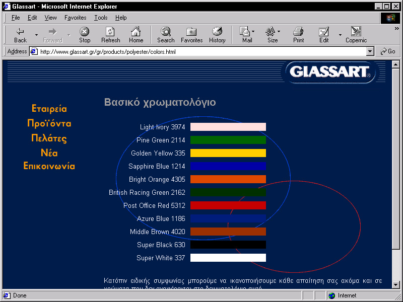This screenshot has width=403, height=302.
Task: Open the Search pane
Action: pyautogui.click(x=166, y=35)
